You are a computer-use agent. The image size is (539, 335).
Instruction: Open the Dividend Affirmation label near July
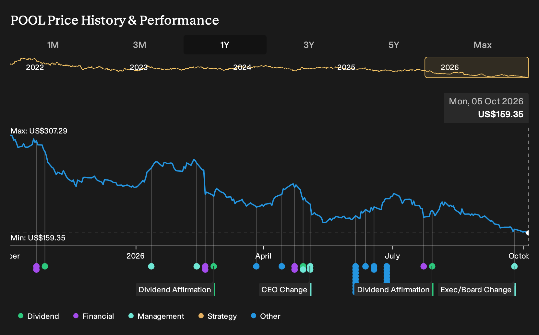point(394,290)
